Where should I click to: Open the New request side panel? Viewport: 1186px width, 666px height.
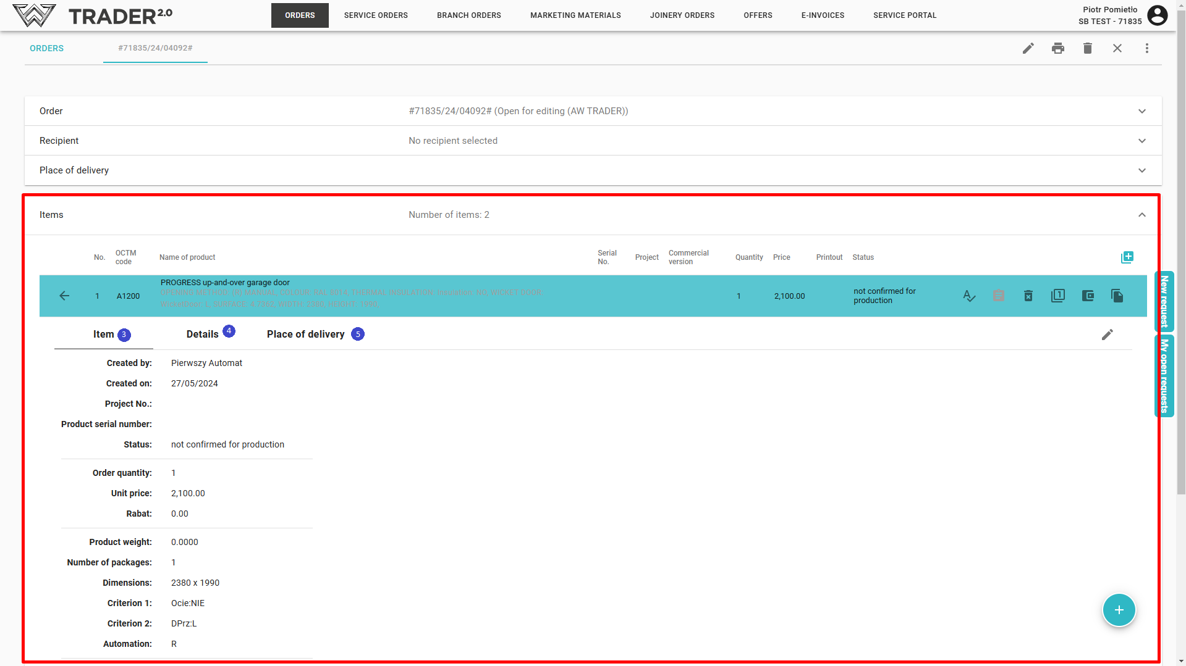coord(1164,301)
